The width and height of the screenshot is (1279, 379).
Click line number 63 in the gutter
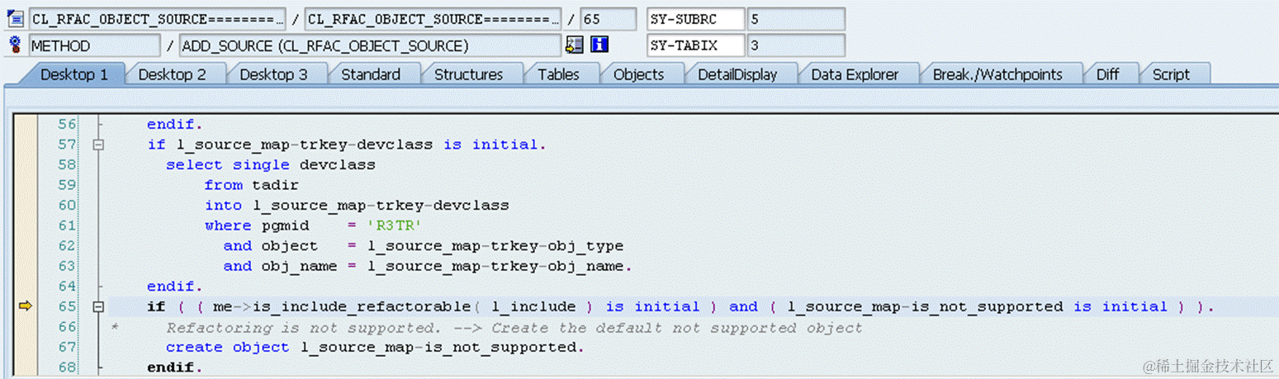(x=67, y=266)
